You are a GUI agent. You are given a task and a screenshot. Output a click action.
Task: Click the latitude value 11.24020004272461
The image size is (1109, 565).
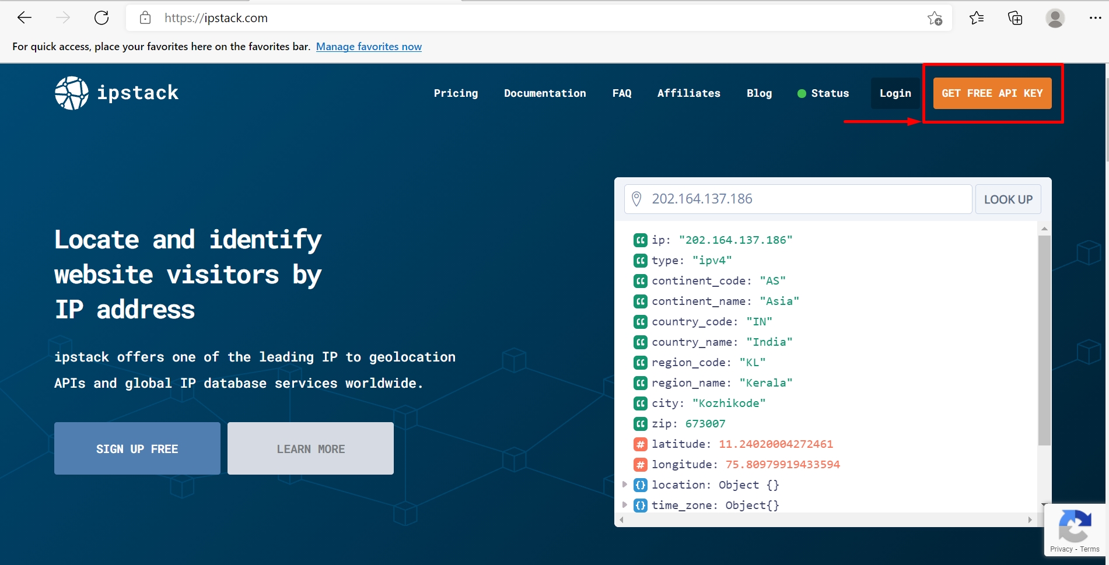[x=776, y=444]
